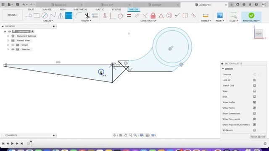The width and height of the screenshot is (269, 151).
Task: Select the Fillet tool
Action: tap(79, 16)
